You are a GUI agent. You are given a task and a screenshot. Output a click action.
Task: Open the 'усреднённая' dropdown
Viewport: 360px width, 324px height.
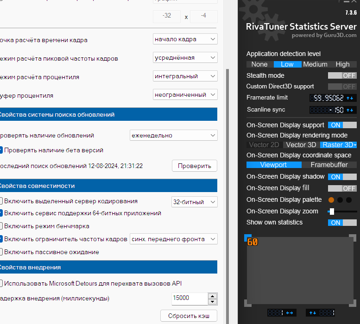click(185, 57)
